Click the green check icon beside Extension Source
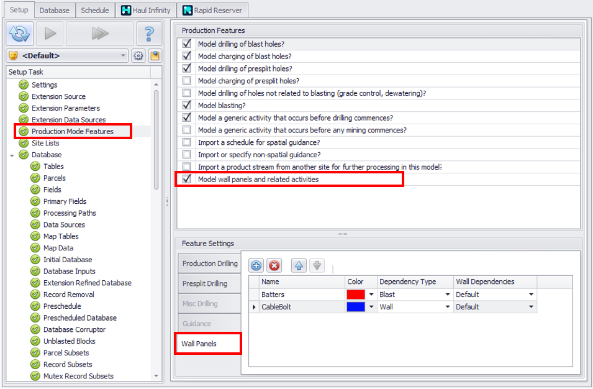The height and width of the screenshot is (389, 593). tap(24, 96)
